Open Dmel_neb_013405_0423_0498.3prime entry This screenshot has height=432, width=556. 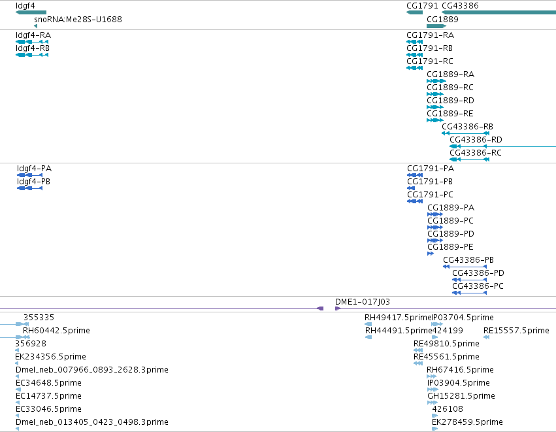coord(92,422)
